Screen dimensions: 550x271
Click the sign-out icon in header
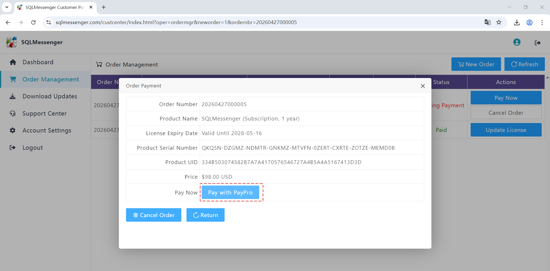tap(537, 43)
